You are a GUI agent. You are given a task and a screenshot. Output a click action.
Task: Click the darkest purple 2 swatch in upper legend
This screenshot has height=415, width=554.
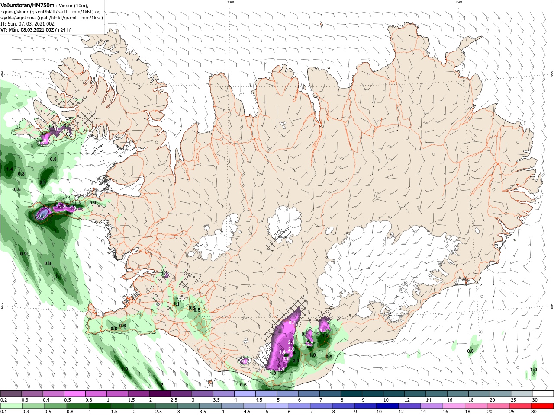pyautogui.click(x=159, y=394)
